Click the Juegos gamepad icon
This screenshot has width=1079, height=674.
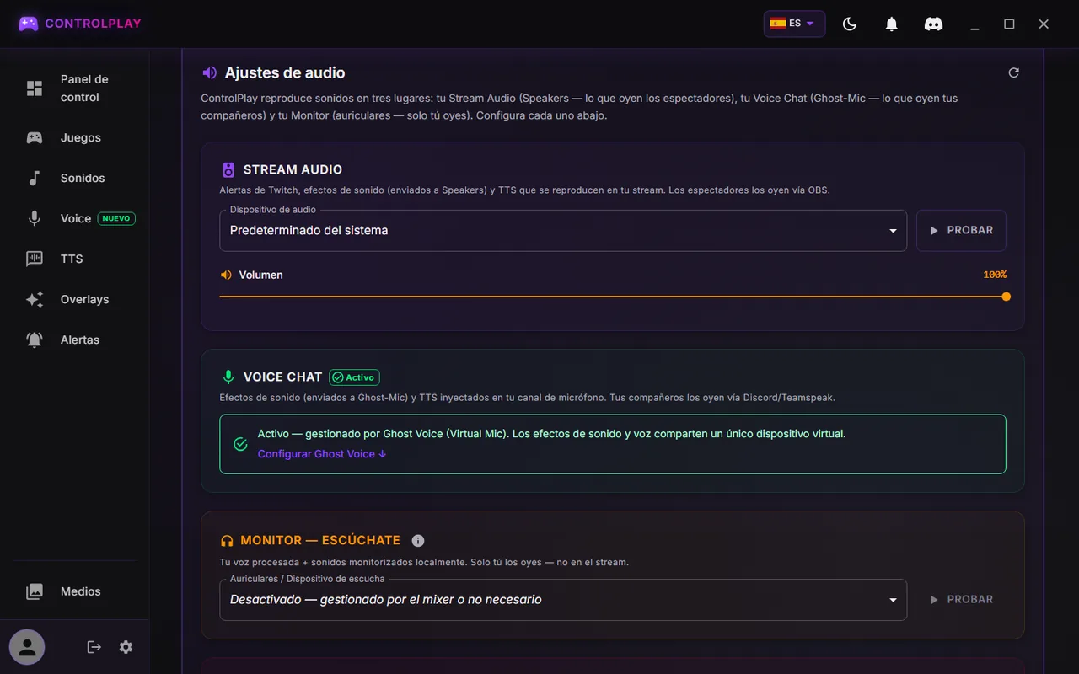[x=35, y=137]
